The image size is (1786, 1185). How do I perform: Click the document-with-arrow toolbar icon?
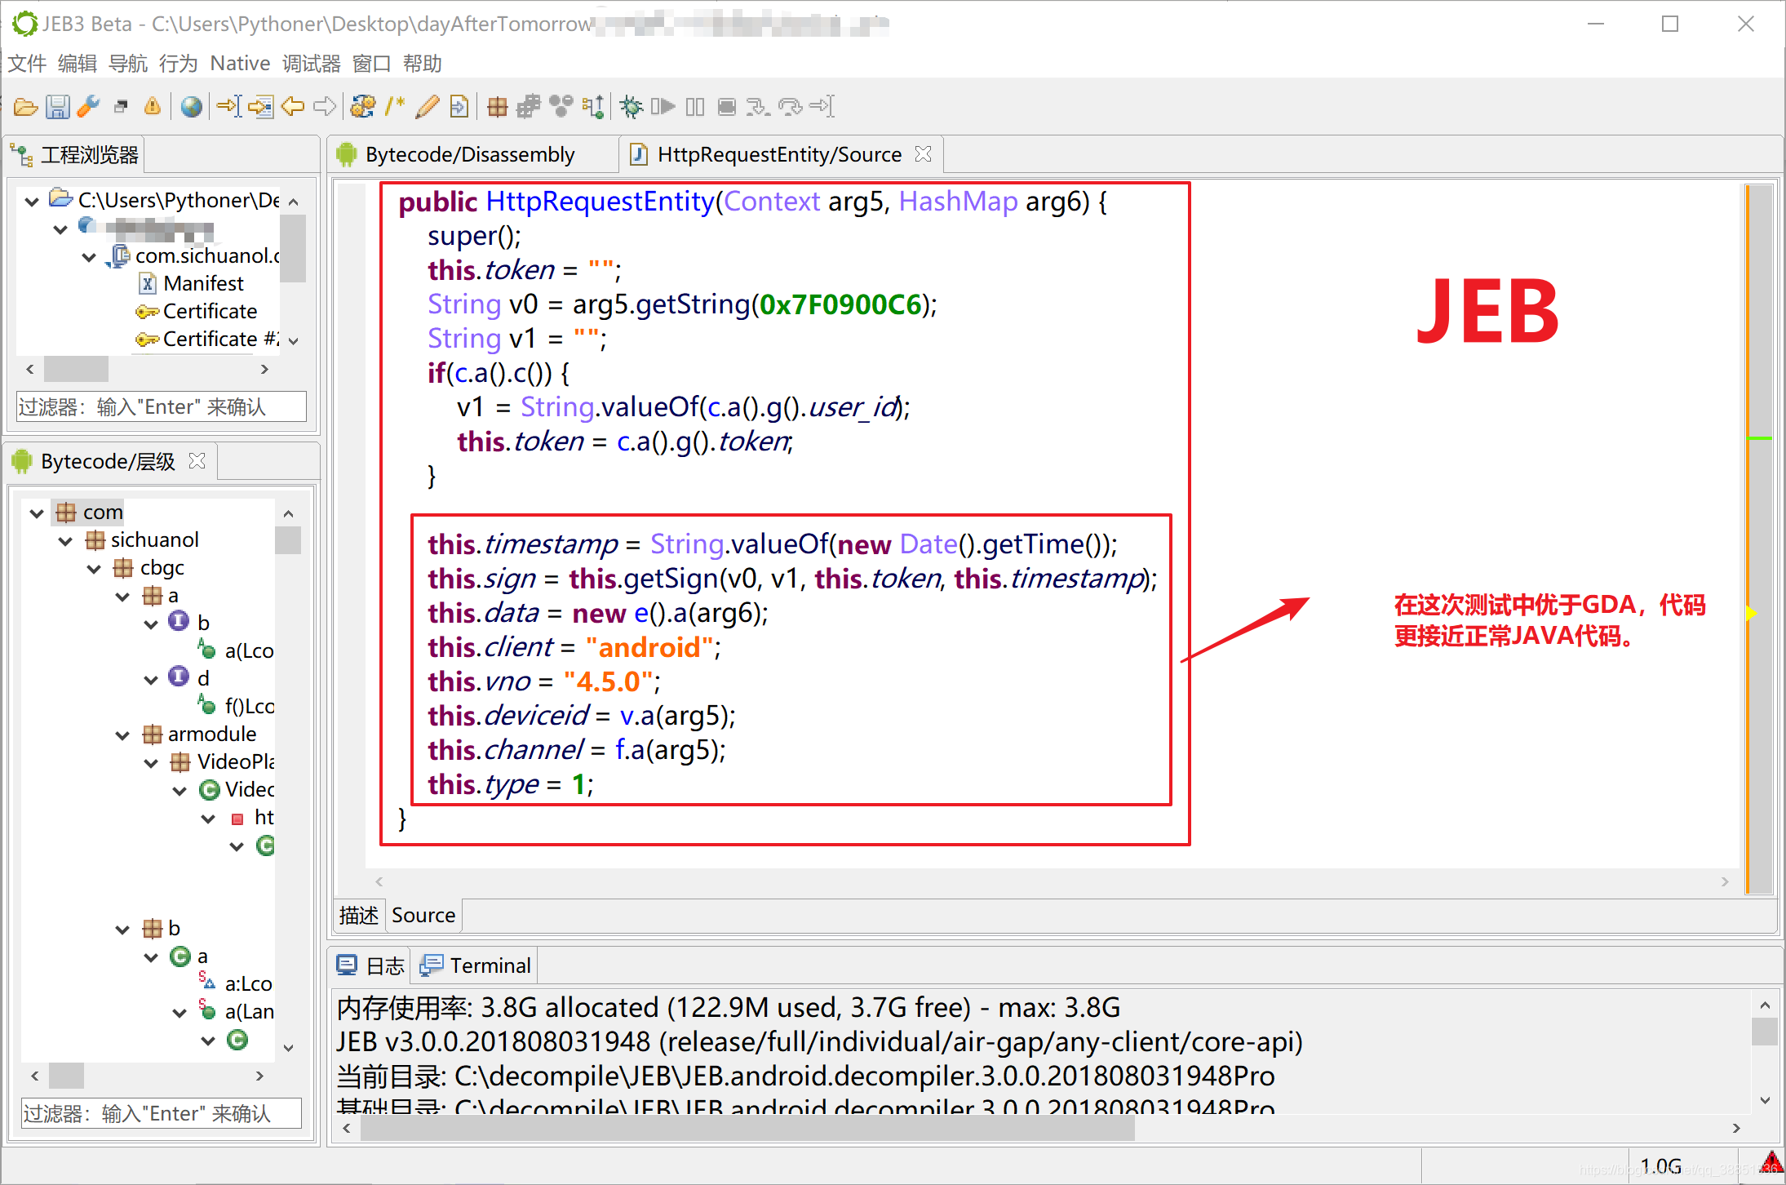click(x=459, y=107)
